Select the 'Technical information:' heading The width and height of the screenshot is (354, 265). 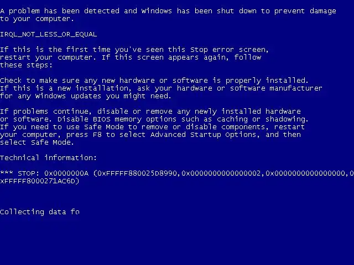click(x=48, y=157)
